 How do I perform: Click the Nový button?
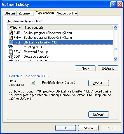(85, 69)
